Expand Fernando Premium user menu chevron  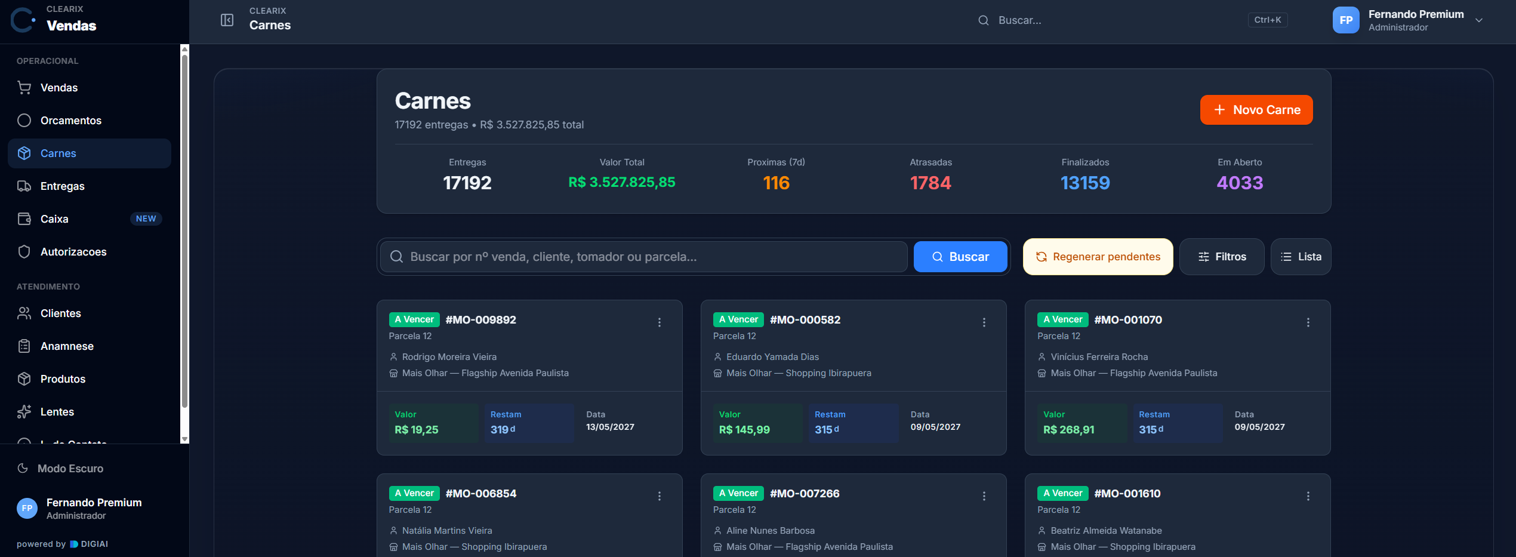(x=1479, y=20)
